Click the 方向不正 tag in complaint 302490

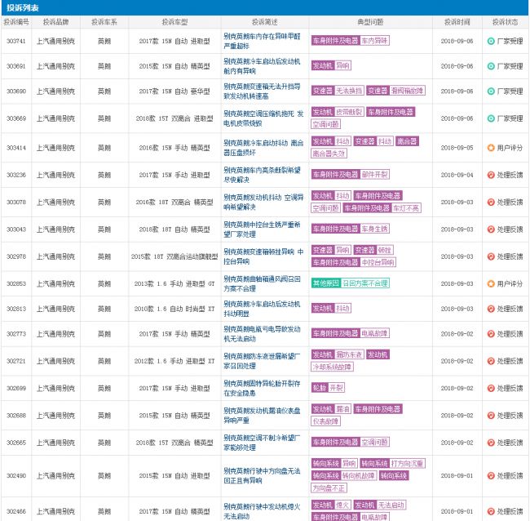(x=329, y=488)
